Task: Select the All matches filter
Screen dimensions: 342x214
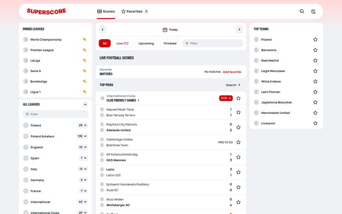Action: tap(104, 43)
